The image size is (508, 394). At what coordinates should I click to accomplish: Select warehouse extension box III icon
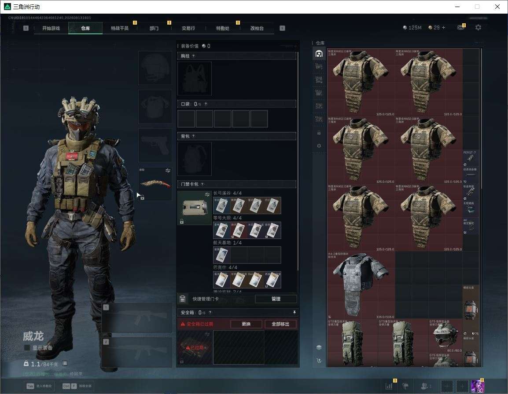[319, 93]
